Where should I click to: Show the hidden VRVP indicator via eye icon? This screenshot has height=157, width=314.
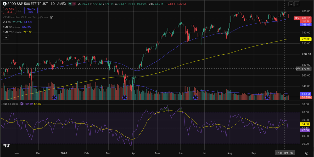[x=52, y=17]
